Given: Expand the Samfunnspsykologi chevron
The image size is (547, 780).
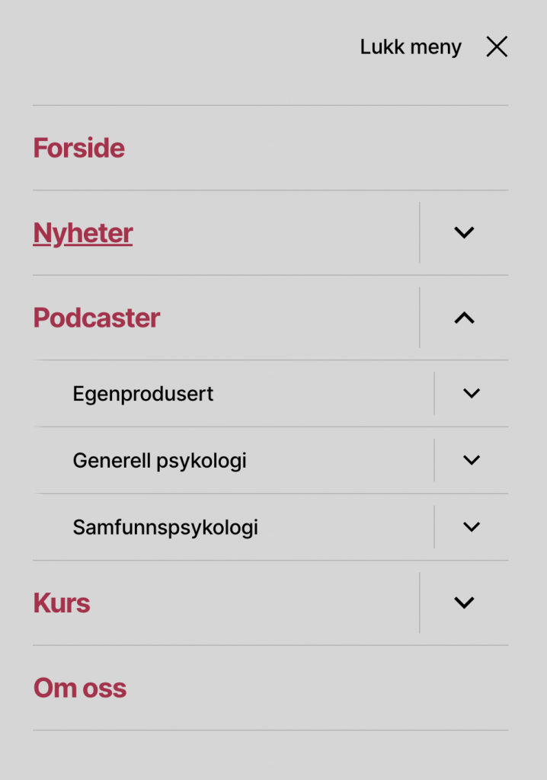Looking at the screenshot, I should point(472,526).
